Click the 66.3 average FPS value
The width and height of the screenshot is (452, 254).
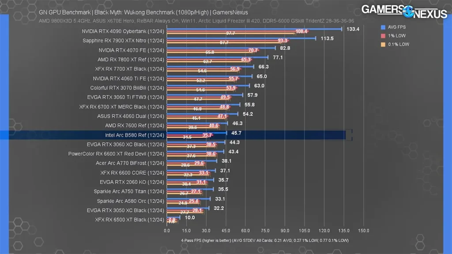264,67
